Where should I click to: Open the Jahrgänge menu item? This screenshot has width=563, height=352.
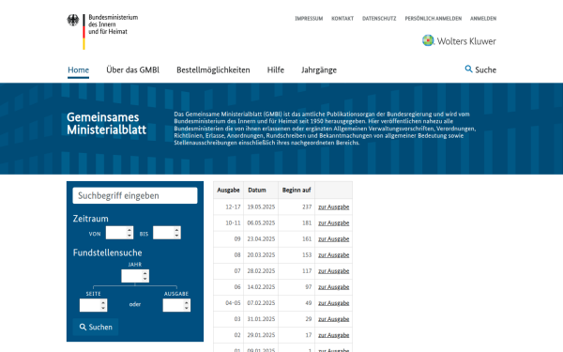point(319,70)
